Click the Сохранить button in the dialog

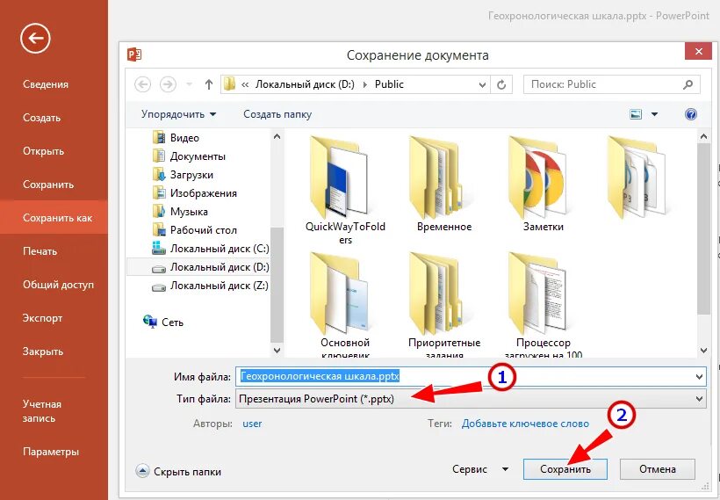pos(565,469)
